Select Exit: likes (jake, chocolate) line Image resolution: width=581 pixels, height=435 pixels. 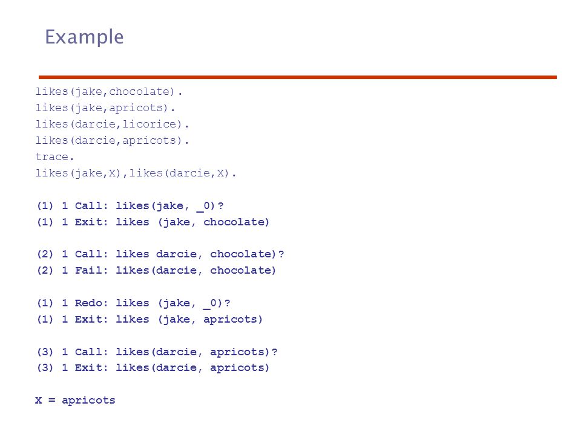[153, 222]
